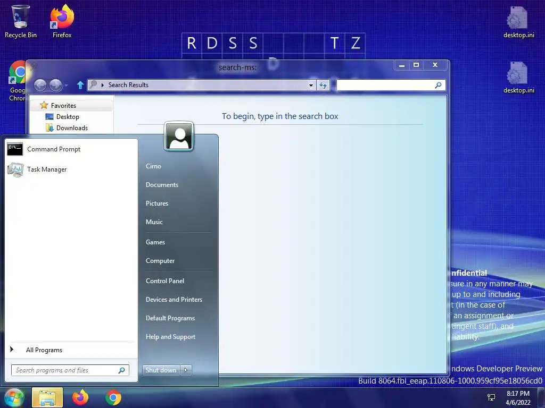The width and height of the screenshot is (545, 408).
Task: Click Search Results address bar text
Action: (x=128, y=85)
